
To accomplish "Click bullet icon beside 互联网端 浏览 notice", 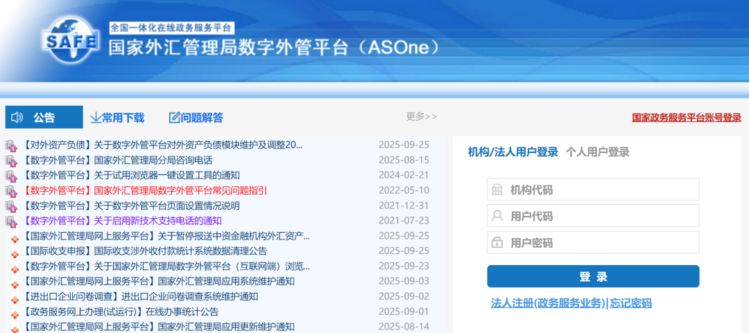I will pos(15,268).
